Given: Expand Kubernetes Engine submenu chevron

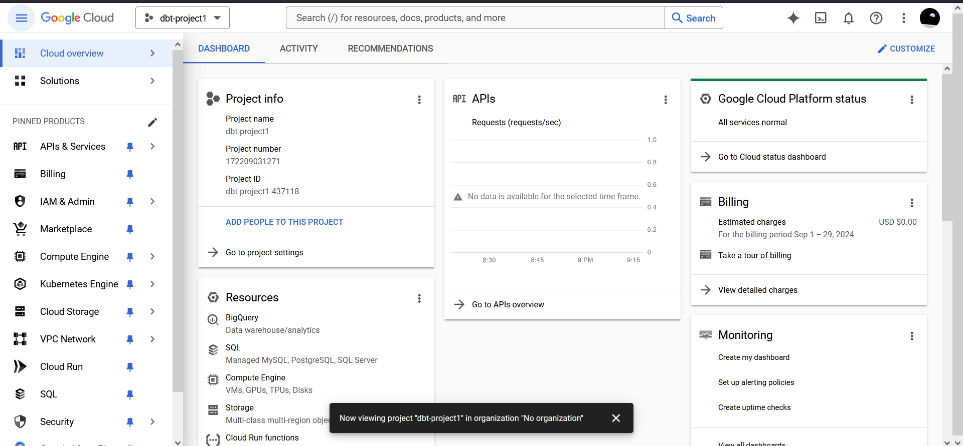Looking at the screenshot, I should point(152,284).
